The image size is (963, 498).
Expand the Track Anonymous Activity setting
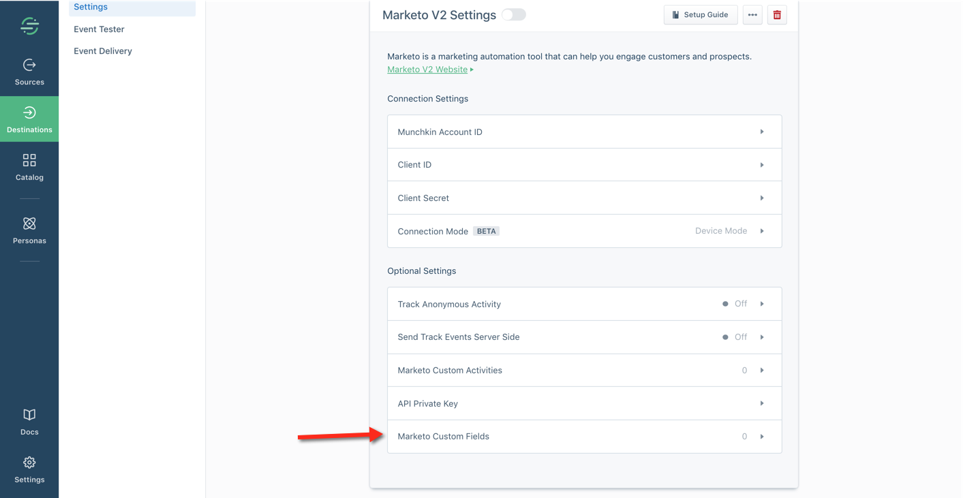[x=584, y=304]
